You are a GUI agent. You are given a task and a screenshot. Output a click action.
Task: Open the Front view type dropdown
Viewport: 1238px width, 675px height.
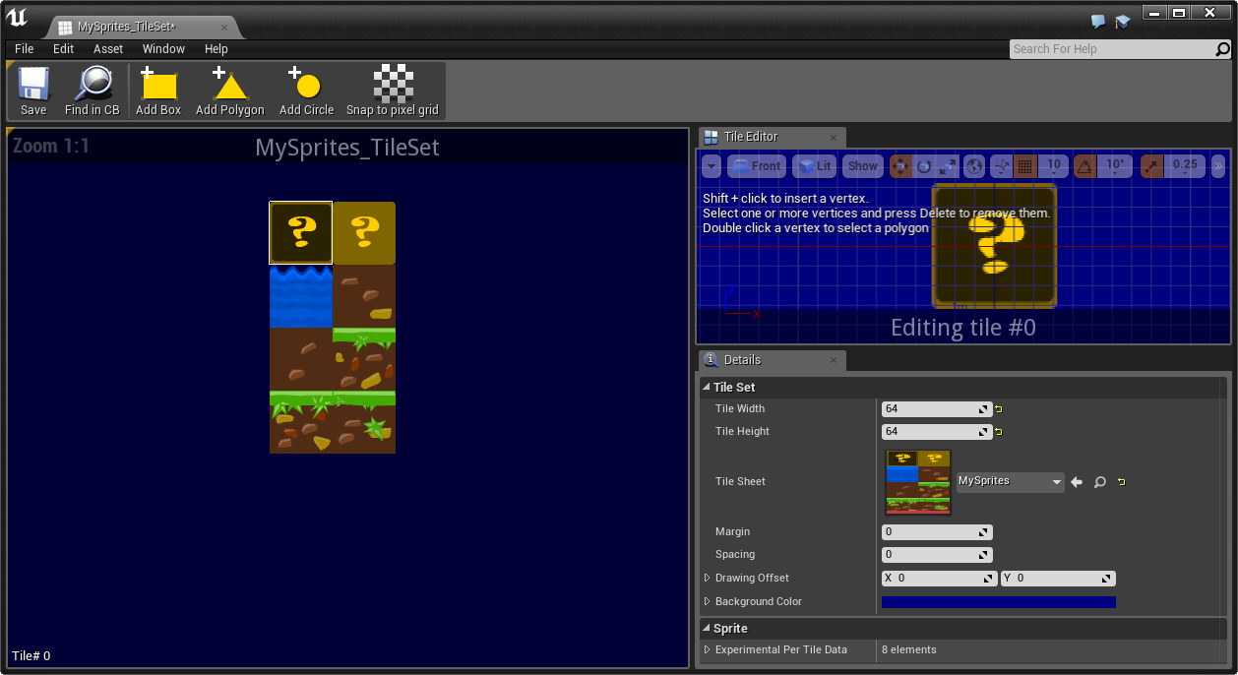[757, 166]
